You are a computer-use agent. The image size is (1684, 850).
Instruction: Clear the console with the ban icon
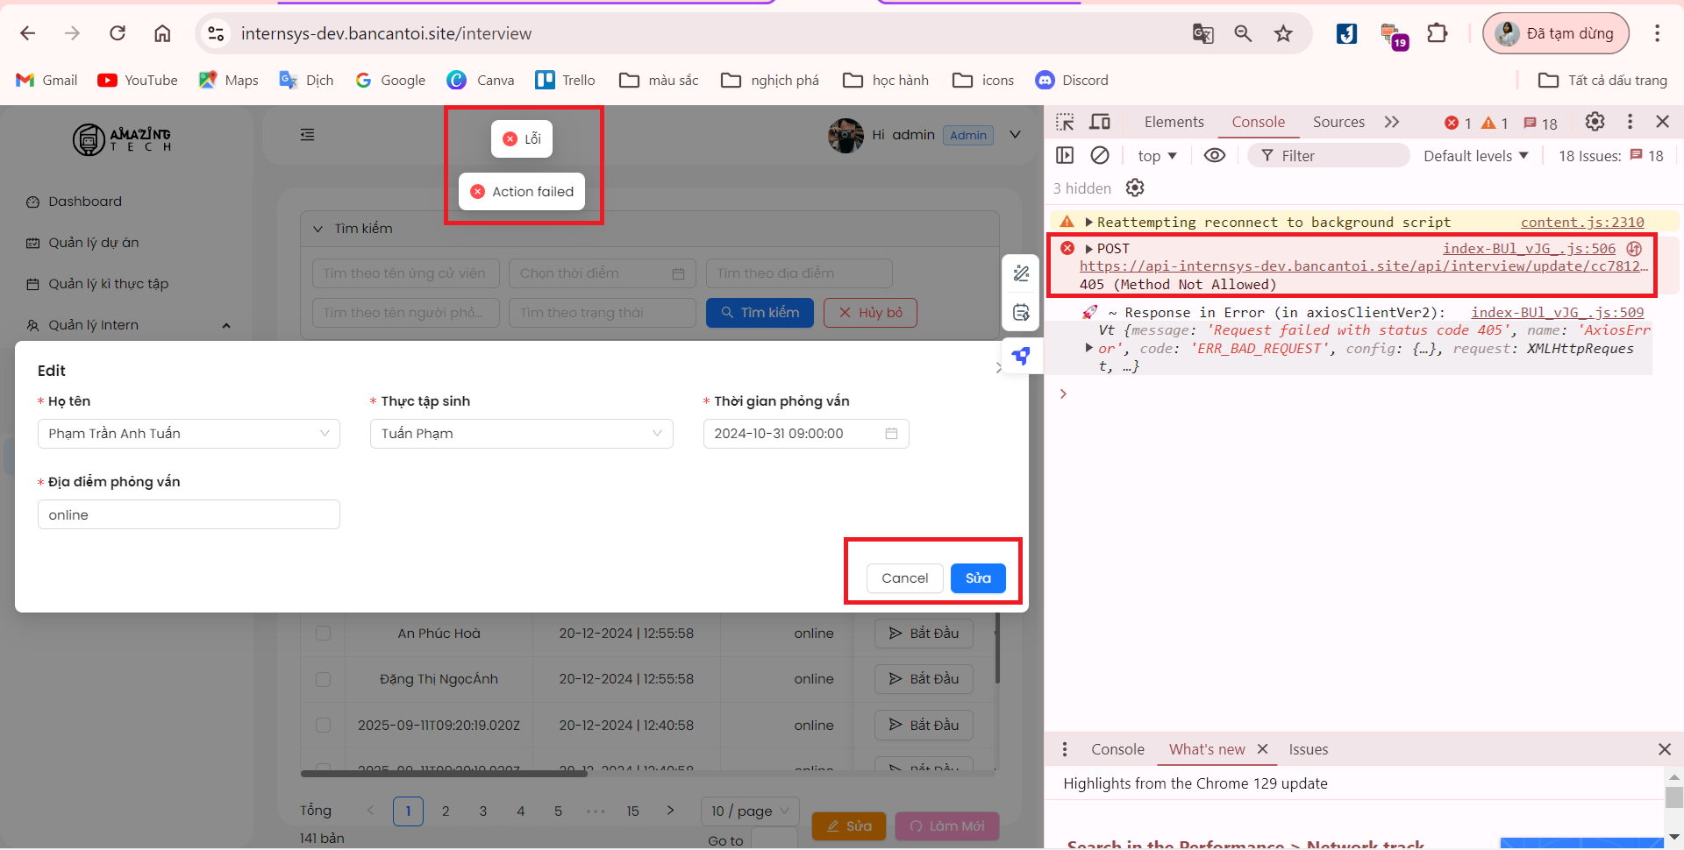(1100, 155)
